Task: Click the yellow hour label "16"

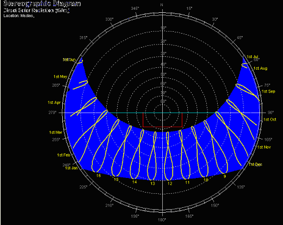Action: coord(98,175)
